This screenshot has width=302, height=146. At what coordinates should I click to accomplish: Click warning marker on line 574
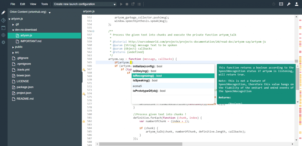(x=84, y=94)
